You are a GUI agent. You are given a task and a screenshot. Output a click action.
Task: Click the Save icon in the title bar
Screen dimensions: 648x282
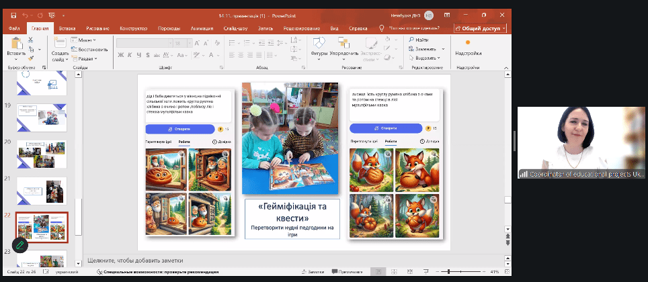point(14,15)
